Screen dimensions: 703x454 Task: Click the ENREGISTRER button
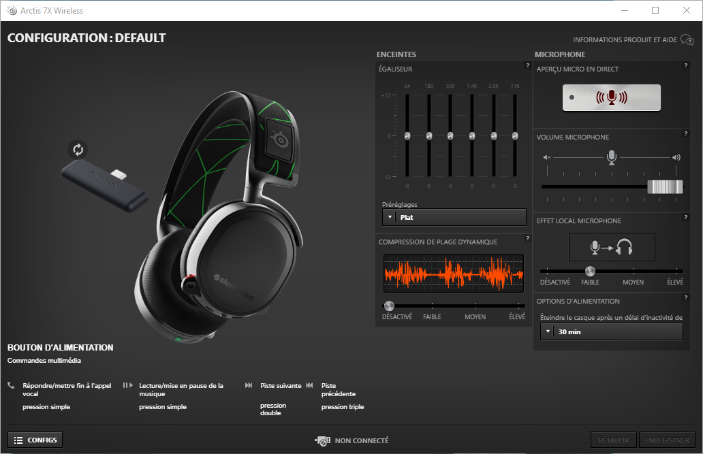click(x=667, y=440)
